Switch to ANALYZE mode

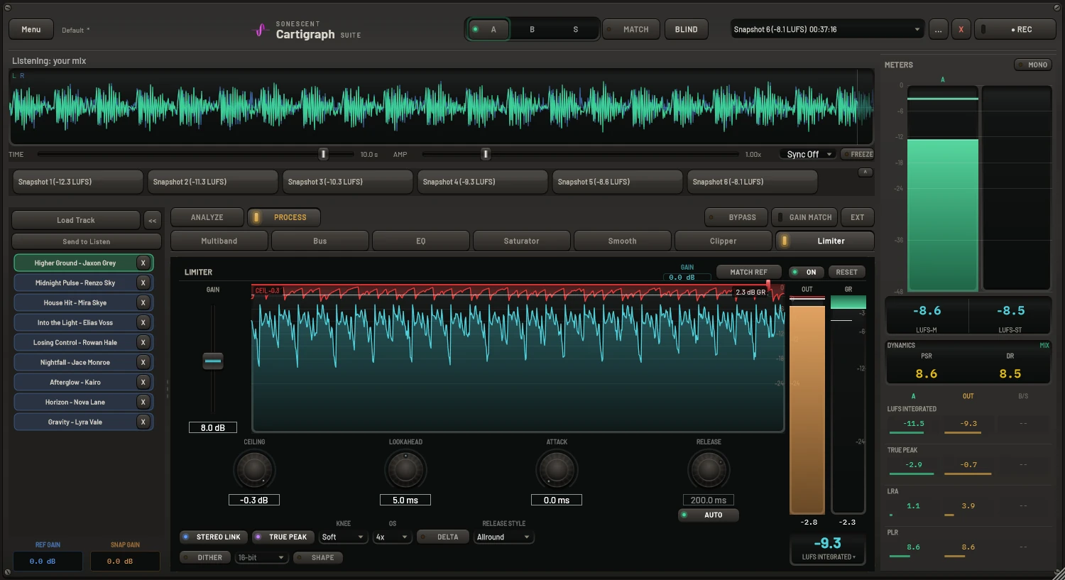coord(207,217)
